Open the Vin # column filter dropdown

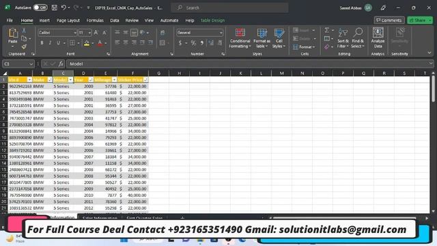tap(29, 80)
